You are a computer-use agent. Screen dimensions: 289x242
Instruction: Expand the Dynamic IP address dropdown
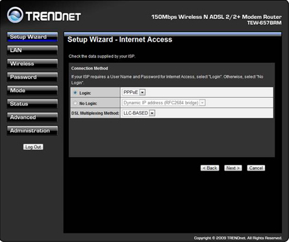pyautogui.click(x=164, y=103)
